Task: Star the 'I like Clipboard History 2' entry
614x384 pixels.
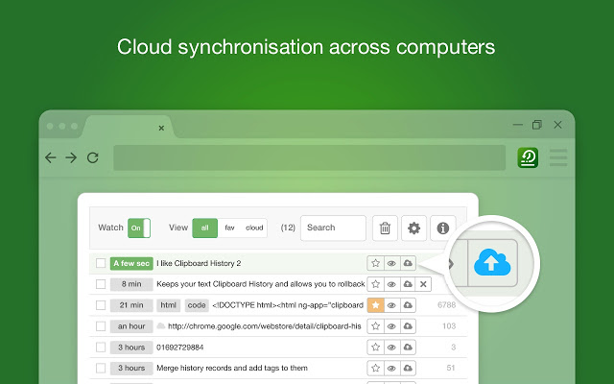Action: click(376, 263)
